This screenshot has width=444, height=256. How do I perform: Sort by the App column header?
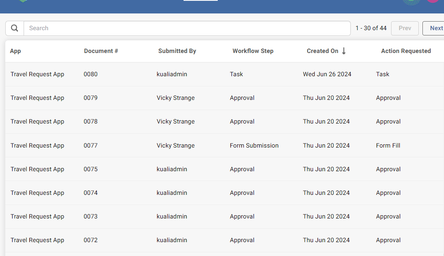pyautogui.click(x=15, y=51)
